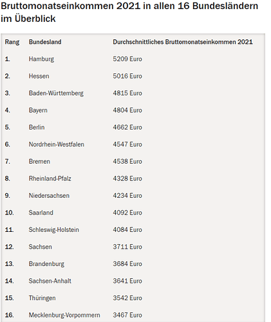Select the Bayern entry

(38, 110)
